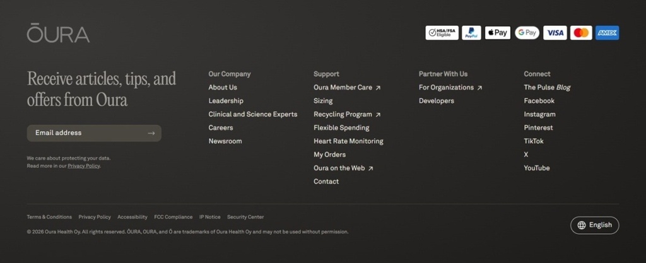Open Oura Member Care external link

tap(347, 87)
